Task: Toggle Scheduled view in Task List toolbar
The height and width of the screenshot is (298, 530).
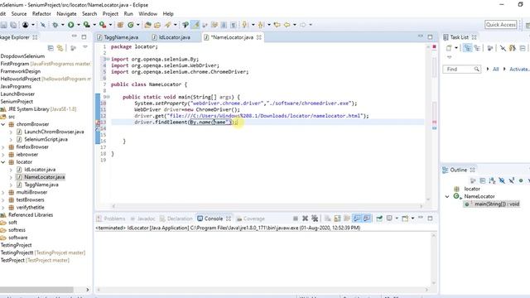Action: 477,48
